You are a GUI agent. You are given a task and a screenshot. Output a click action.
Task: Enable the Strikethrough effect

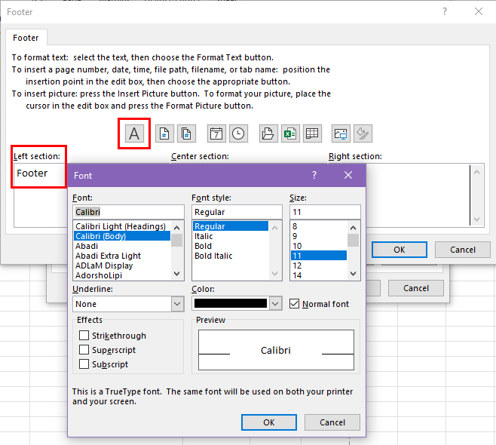coord(84,335)
